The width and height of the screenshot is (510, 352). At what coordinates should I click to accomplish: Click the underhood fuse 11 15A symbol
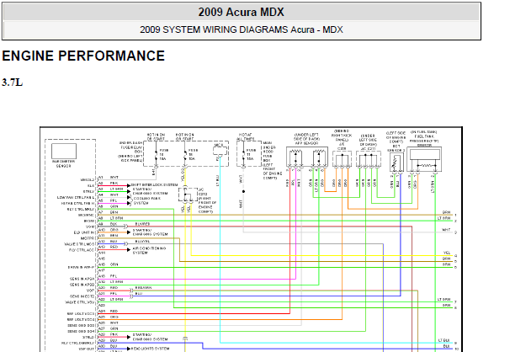tap(243, 155)
